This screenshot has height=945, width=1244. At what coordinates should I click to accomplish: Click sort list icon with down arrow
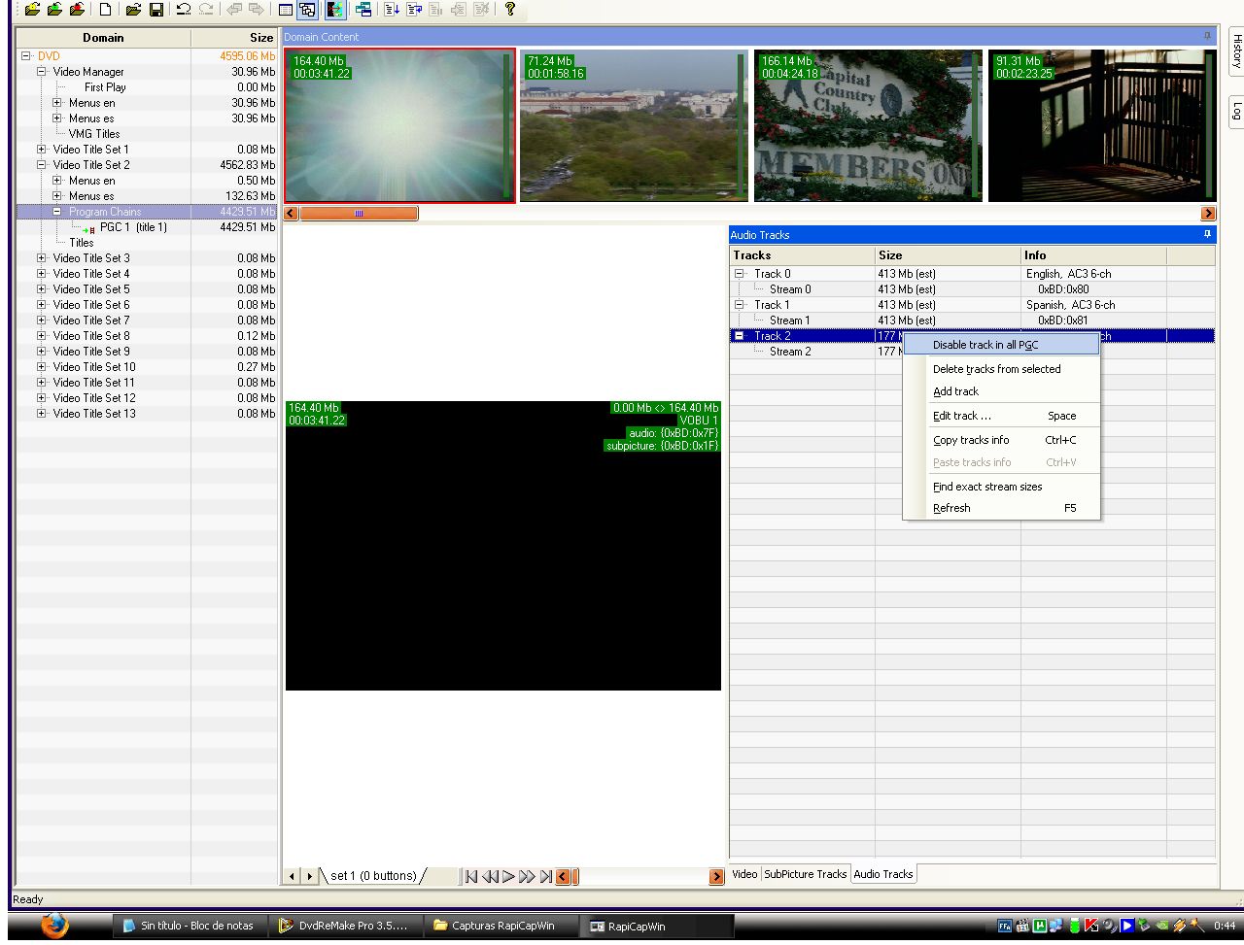click(x=392, y=10)
